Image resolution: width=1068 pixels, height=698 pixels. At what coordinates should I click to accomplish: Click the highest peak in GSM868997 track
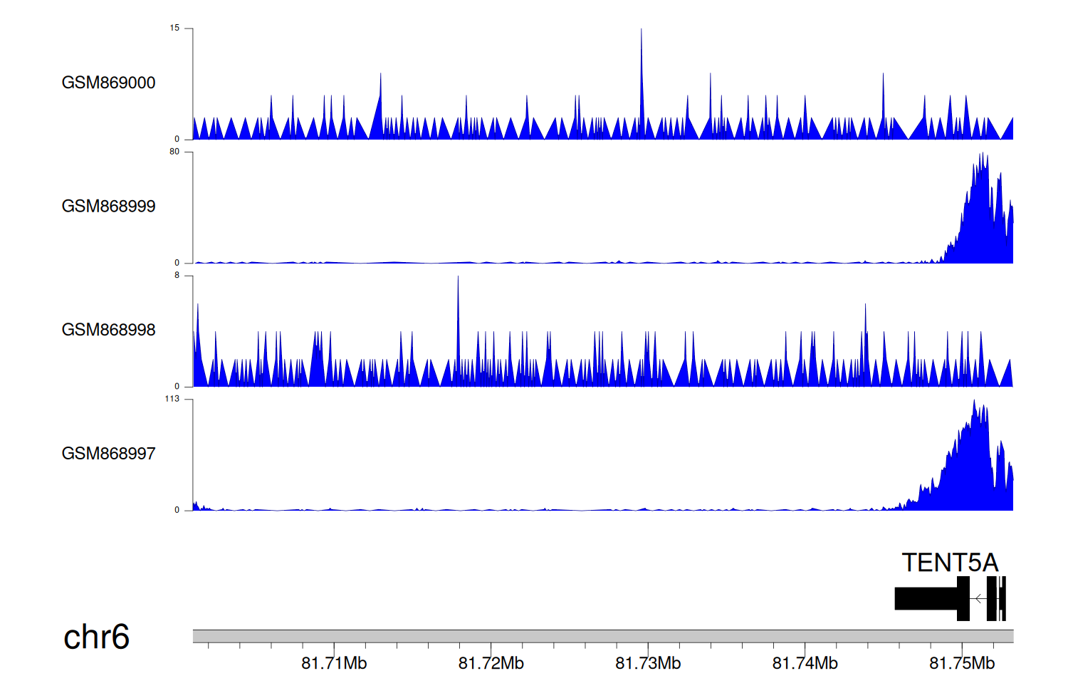974,402
